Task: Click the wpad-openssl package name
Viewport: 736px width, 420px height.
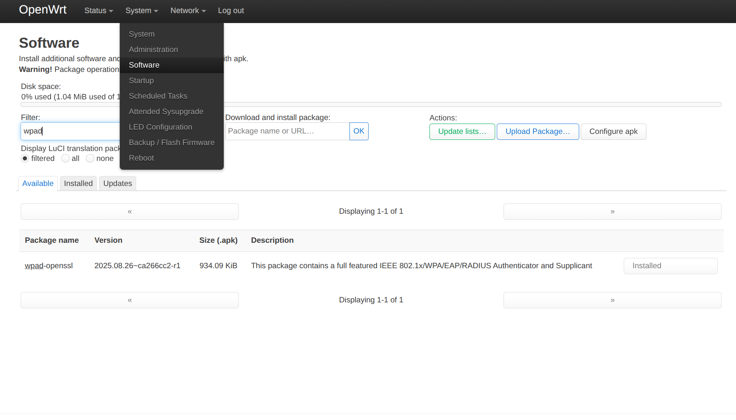Action: pos(49,266)
